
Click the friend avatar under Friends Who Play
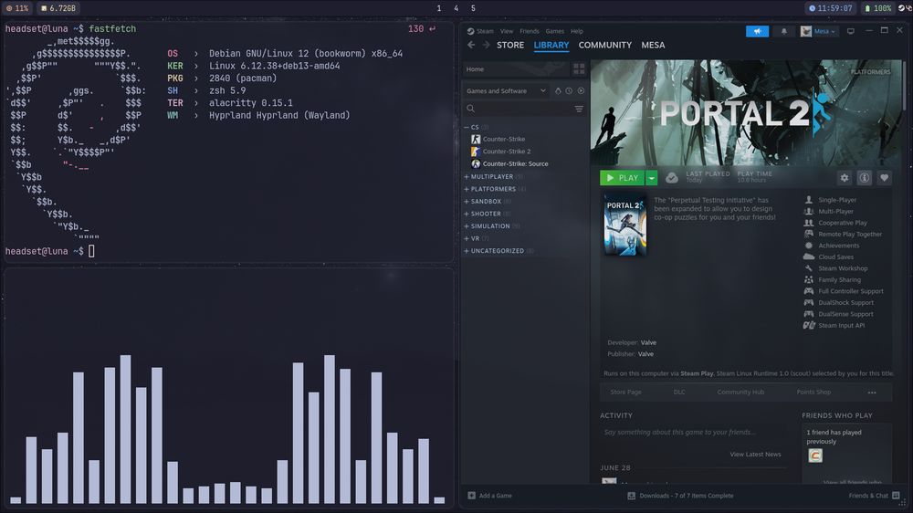coord(815,455)
